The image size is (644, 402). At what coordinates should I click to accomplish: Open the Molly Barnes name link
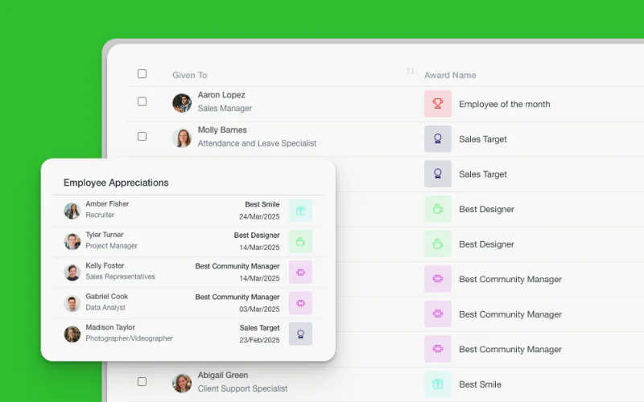222,129
